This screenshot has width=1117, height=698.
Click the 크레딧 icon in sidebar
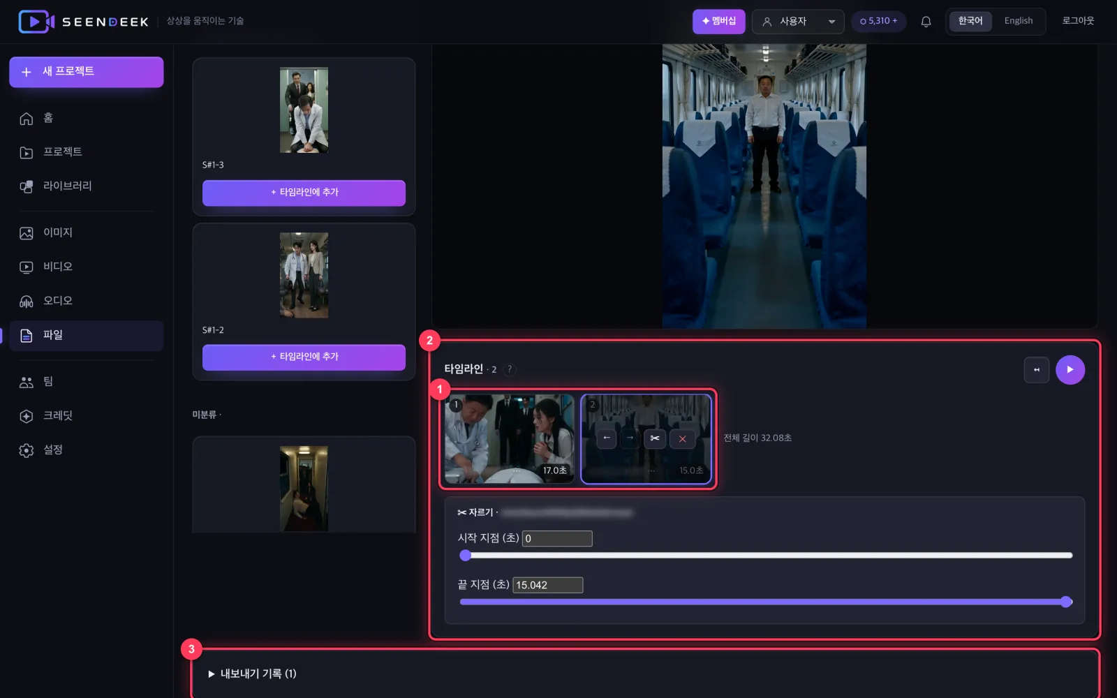tap(27, 416)
